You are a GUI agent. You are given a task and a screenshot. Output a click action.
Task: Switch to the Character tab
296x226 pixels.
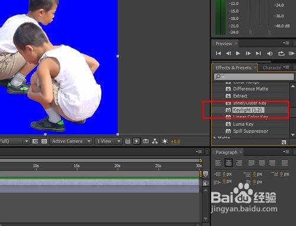pos(272,67)
